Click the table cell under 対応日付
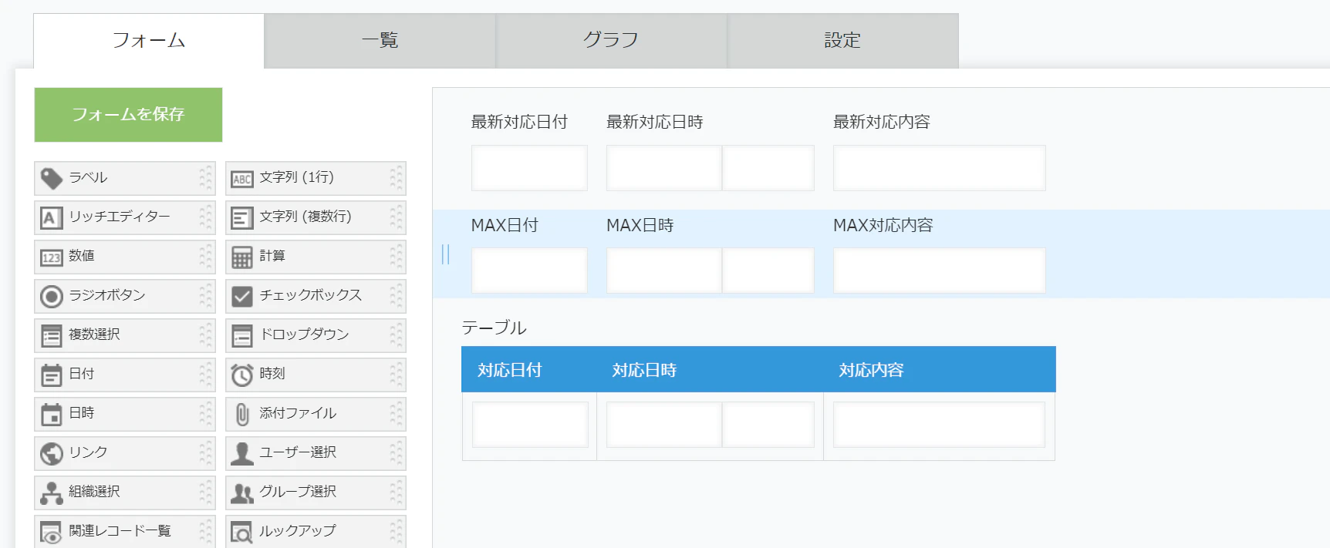This screenshot has width=1330, height=548. coord(530,425)
